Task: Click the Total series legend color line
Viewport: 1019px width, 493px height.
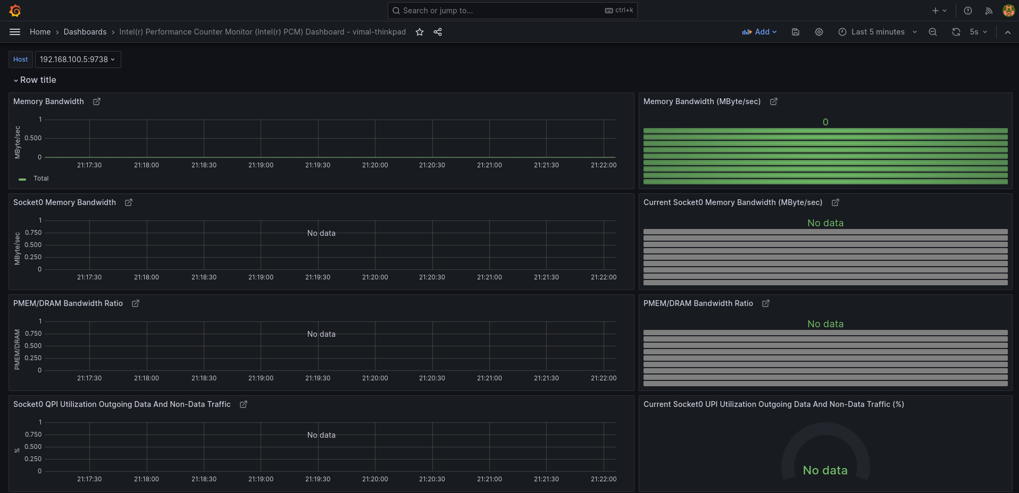Action: tap(22, 179)
